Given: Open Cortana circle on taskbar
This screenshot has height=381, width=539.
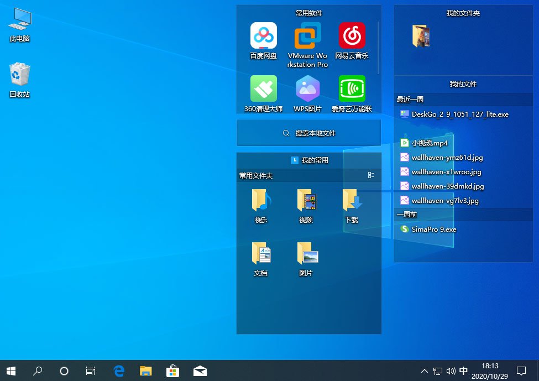Looking at the screenshot, I should pyautogui.click(x=64, y=370).
